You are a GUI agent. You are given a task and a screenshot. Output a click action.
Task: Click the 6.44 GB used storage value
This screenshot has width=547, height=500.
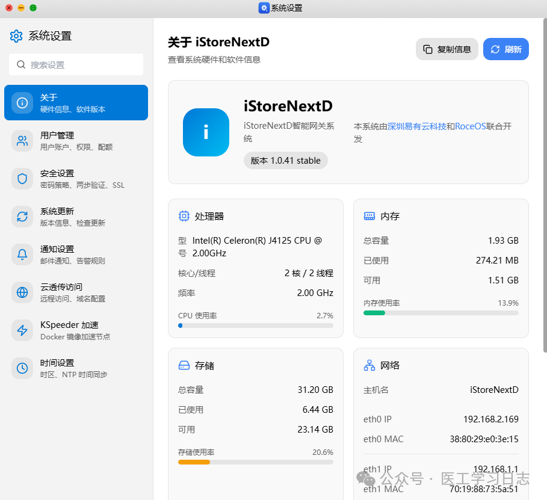318,410
